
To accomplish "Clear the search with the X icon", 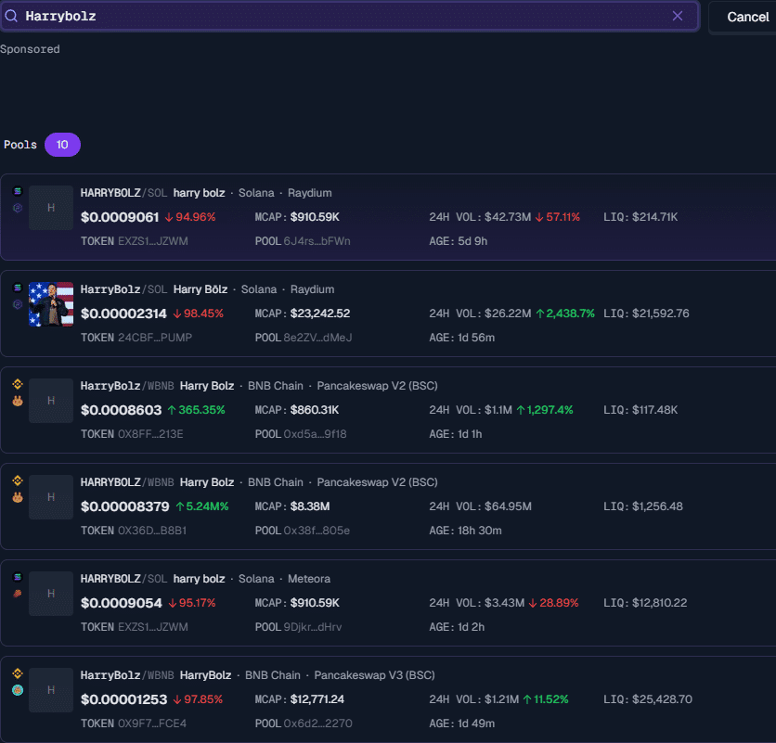I will point(678,16).
